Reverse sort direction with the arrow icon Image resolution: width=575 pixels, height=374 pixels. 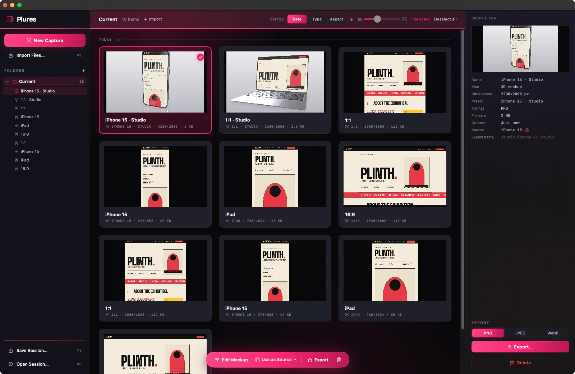click(352, 19)
